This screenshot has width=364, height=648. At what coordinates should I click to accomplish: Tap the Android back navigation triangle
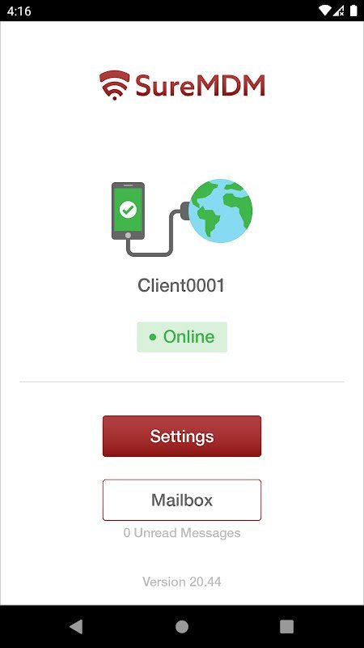(76, 626)
